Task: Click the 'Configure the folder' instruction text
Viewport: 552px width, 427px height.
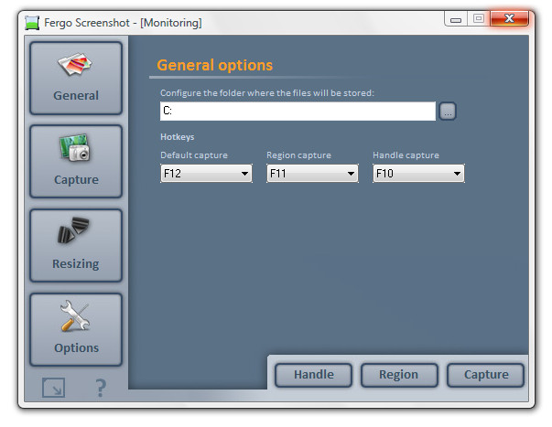Action: coord(267,93)
